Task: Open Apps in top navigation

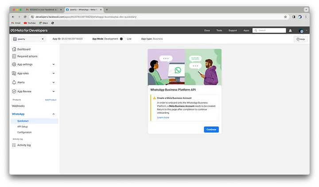Action: point(246,31)
